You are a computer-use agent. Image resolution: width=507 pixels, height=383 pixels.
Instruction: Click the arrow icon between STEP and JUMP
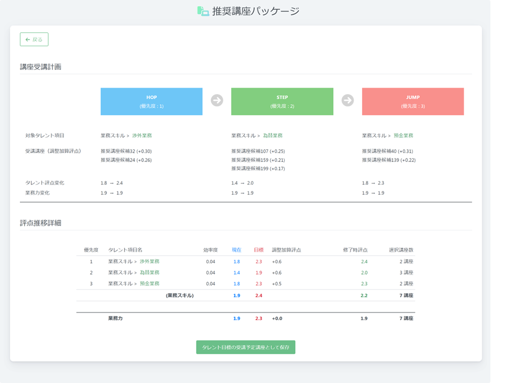348,101
